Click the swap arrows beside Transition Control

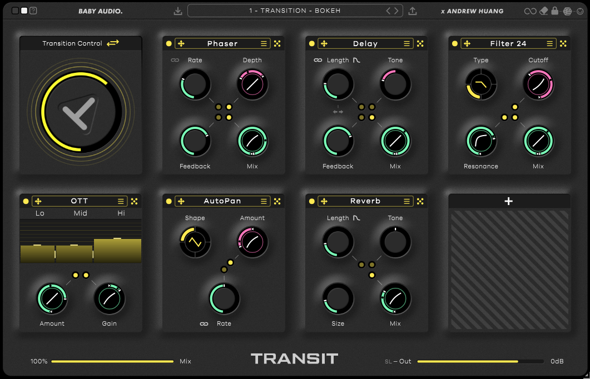[112, 43]
